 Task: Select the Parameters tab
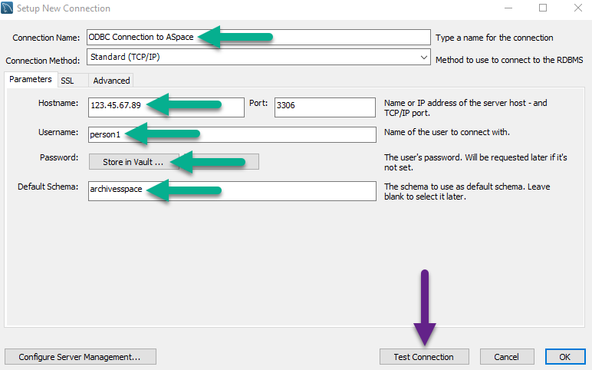click(x=31, y=80)
